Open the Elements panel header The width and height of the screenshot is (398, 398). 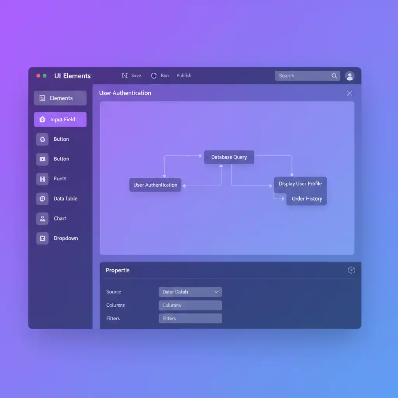60,98
